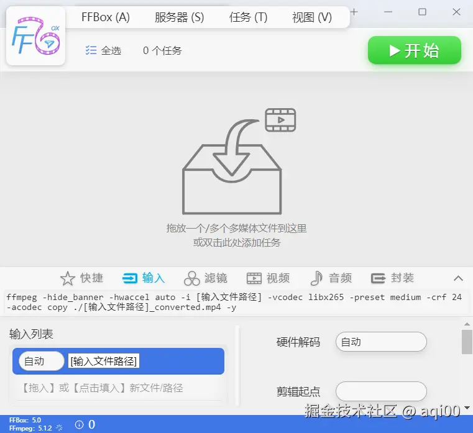Open the 服务器 (S) menu
The height and width of the screenshot is (433, 473).
tap(179, 17)
